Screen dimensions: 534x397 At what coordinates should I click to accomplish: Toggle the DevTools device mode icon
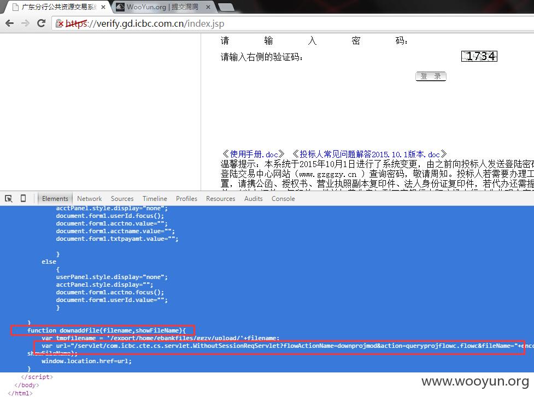23,198
